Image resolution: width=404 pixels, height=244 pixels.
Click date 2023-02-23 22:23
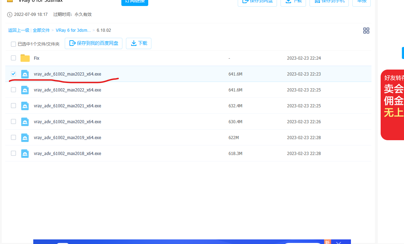point(304,74)
